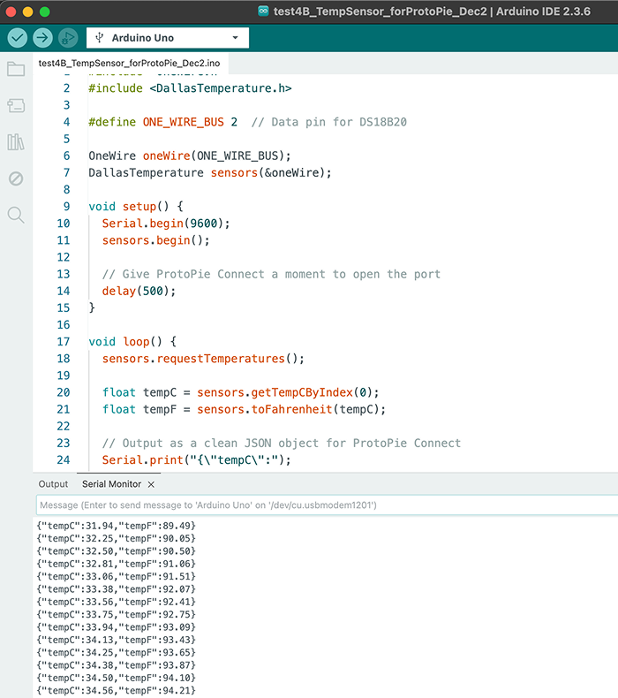Open the Boards Manager sidebar icon
This screenshot has height=698, width=618.
pyautogui.click(x=16, y=105)
